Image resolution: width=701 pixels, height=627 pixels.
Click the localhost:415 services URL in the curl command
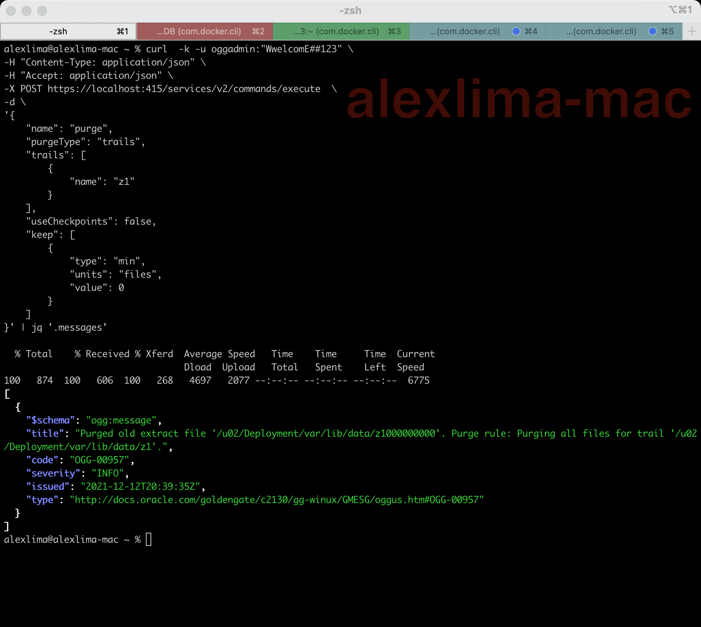pos(184,89)
